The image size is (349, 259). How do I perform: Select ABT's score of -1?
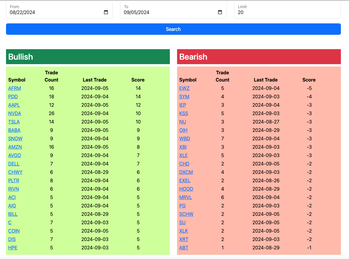click(x=309, y=248)
